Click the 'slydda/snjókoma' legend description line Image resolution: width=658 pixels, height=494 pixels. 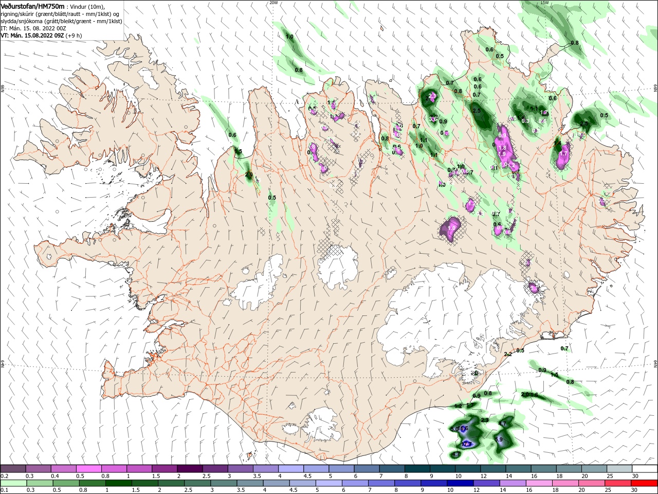click(61, 21)
